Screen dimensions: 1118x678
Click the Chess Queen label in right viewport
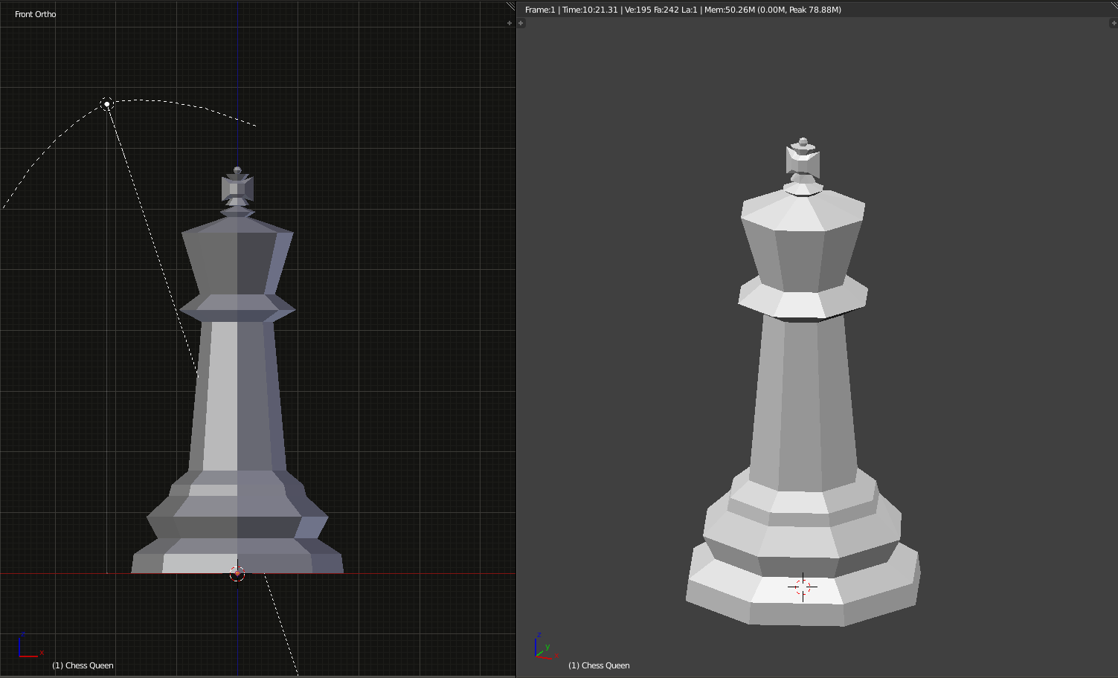pos(599,665)
